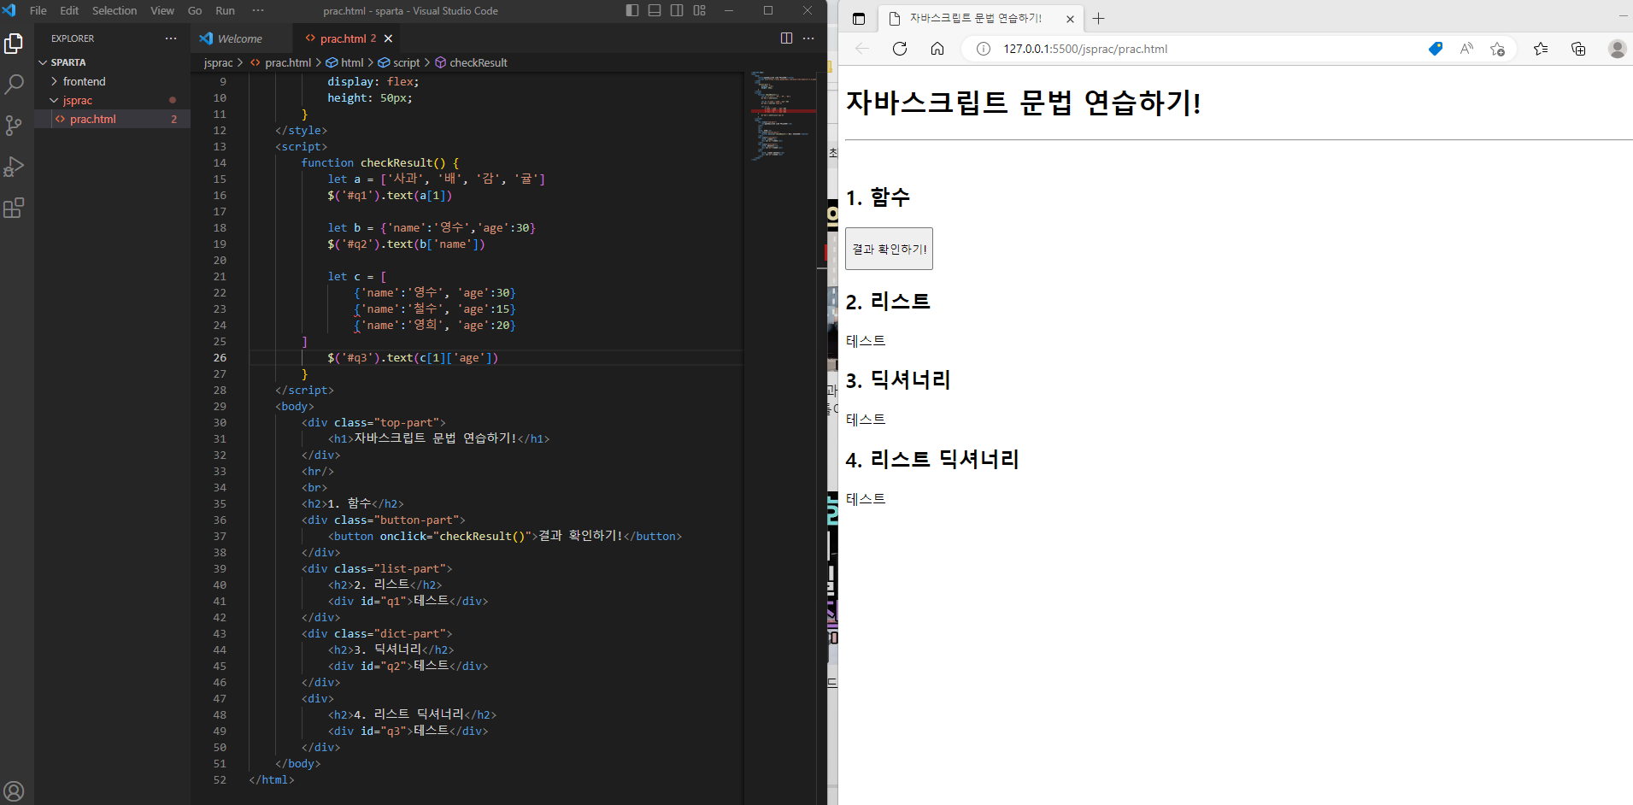The height and width of the screenshot is (805, 1633).
Task: View site information icon
Action: coord(984,49)
